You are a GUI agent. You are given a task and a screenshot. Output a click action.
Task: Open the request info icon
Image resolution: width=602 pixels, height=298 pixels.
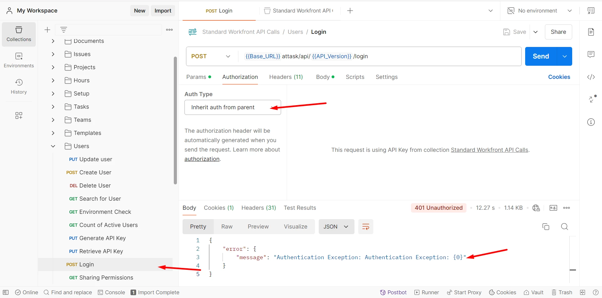591,122
